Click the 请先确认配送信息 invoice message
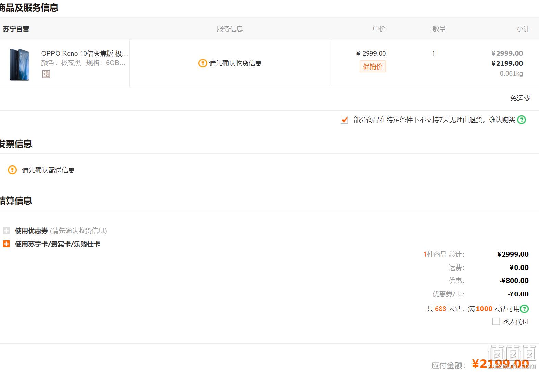 (x=48, y=170)
